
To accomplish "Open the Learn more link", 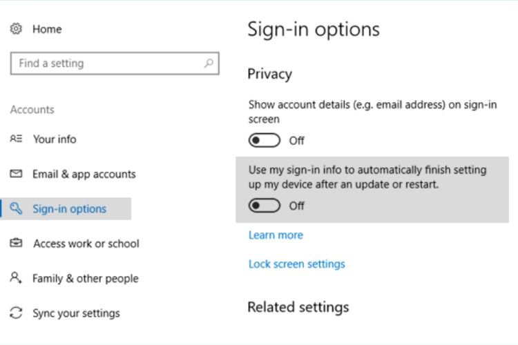I will [276, 235].
